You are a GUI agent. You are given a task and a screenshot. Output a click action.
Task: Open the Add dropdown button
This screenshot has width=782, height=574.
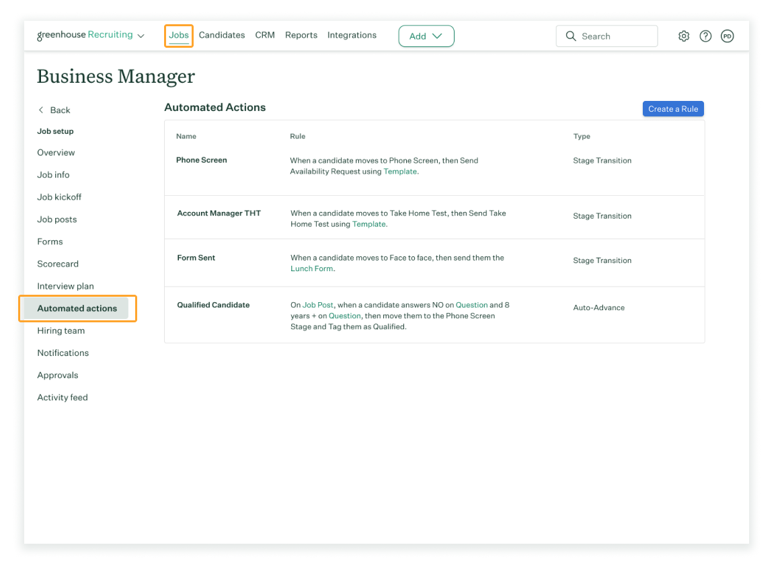pyautogui.click(x=426, y=36)
